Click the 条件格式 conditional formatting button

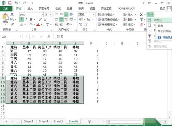(106, 14)
